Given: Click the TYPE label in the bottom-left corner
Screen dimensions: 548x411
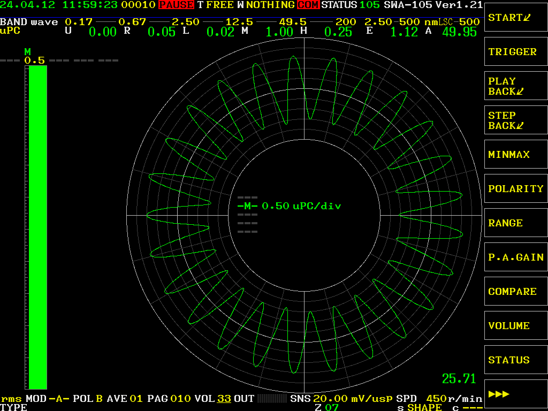Looking at the screenshot, I should (13, 407).
